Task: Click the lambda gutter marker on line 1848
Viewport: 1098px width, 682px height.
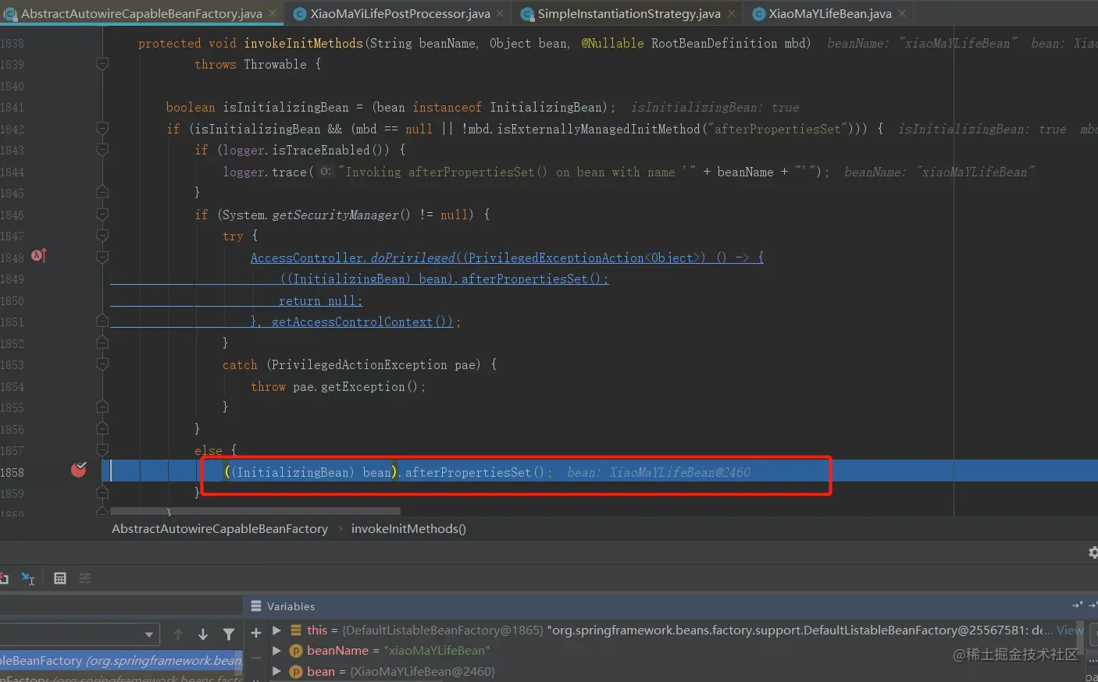Action: click(39, 256)
